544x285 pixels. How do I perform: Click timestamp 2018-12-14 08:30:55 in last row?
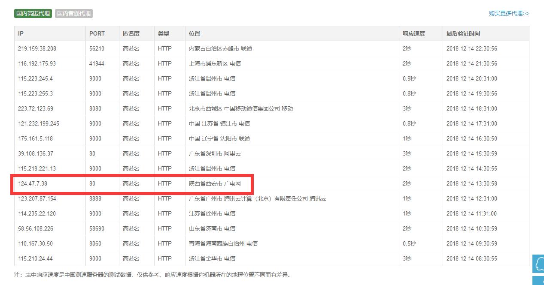[471, 258]
